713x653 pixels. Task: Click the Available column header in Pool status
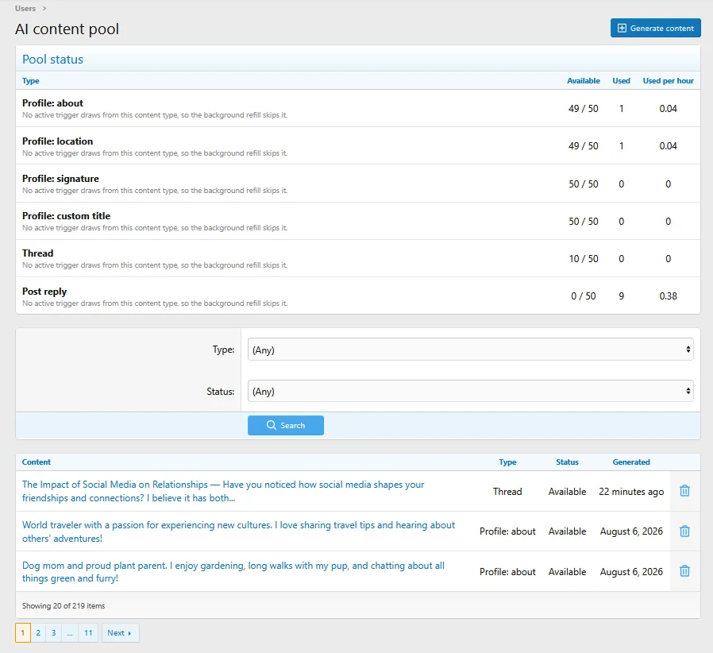coord(584,80)
